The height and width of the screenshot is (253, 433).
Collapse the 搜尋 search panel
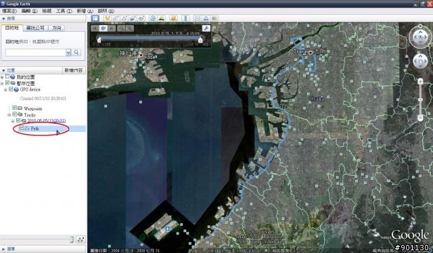[3, 18]
